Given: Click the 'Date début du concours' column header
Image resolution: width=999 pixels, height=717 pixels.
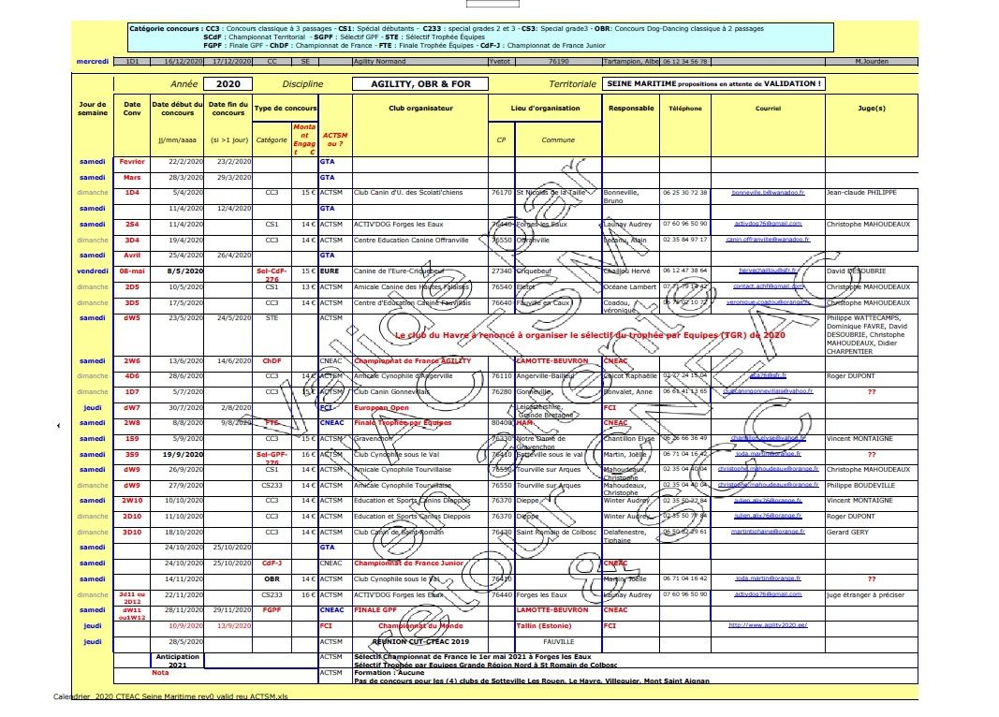Looking at the screenshot, I should tap(177, 109).
